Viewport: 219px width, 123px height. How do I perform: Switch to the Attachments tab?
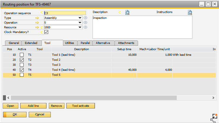(126, 43)
